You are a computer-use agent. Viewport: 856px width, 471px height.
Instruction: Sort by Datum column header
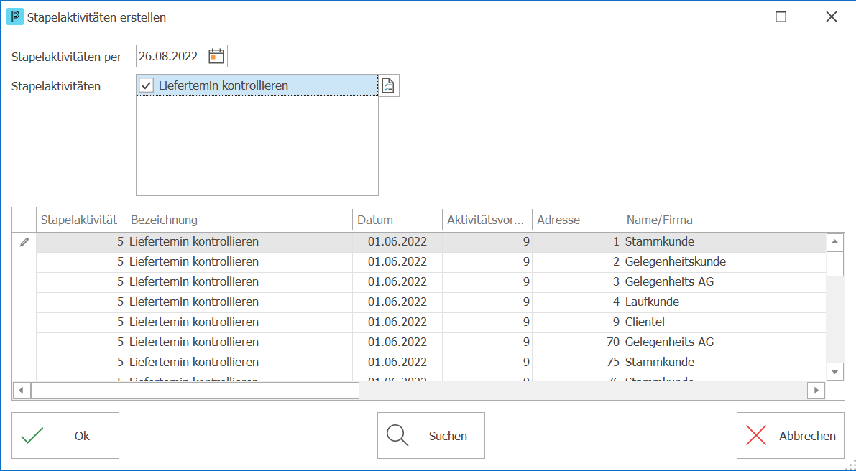[397, 220]
